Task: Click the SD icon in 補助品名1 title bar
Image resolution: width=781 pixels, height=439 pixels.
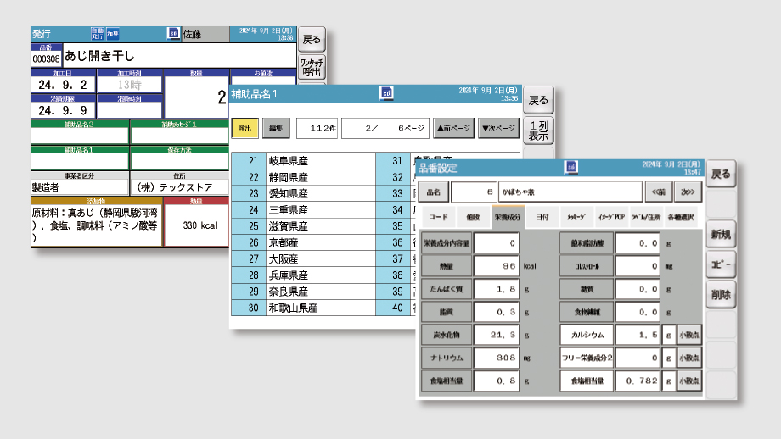Action: pyautogui.click(x=386, y=93)
